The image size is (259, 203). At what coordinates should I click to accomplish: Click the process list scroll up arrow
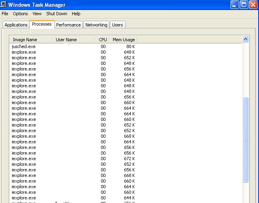(x=246, y=39)
